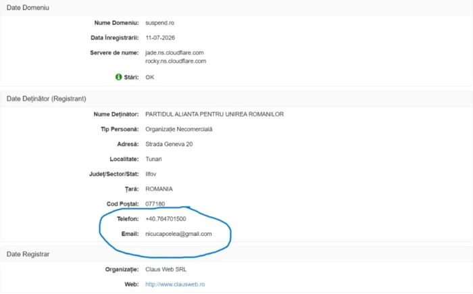Viewport: 473px width, 294px height.
Task: Select the phone number +40.764701500
Action: [166, 219]
